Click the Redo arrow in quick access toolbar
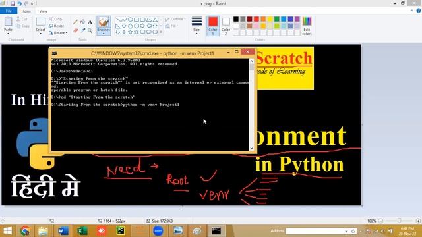422x237 pixels. coord(26,3)
